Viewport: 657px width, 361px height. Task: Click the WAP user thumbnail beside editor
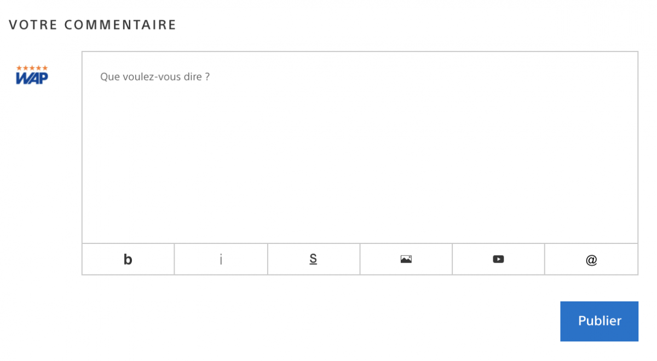(x=32, y=75)
